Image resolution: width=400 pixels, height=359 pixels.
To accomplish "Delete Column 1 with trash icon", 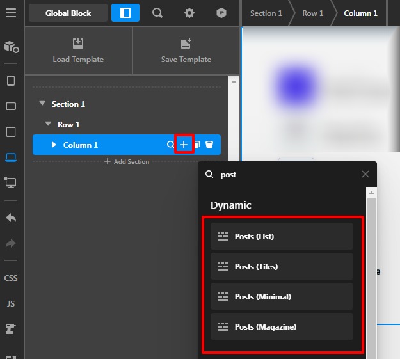I will tap(209, 145).
